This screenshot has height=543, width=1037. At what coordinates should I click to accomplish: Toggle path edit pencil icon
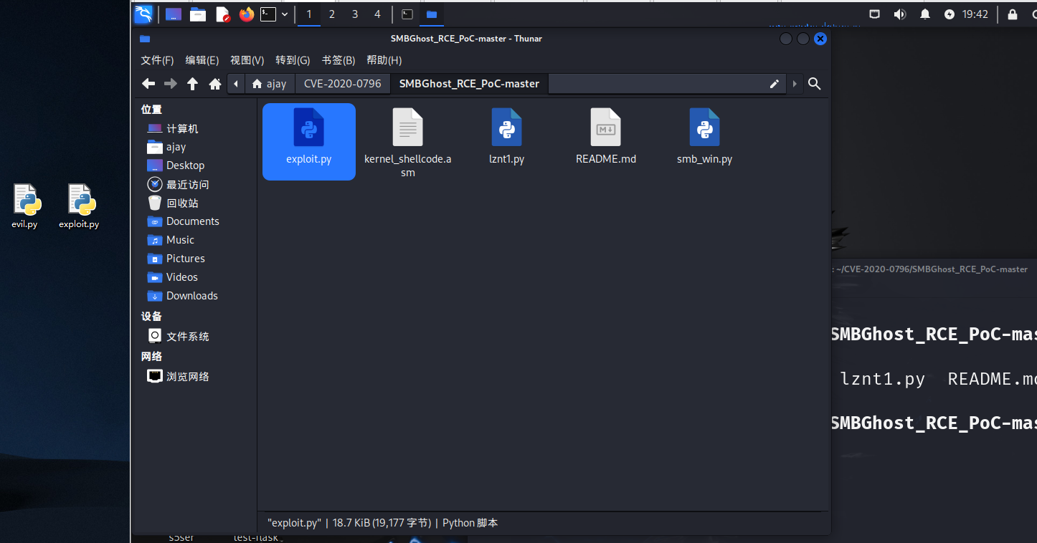[775, 84]
